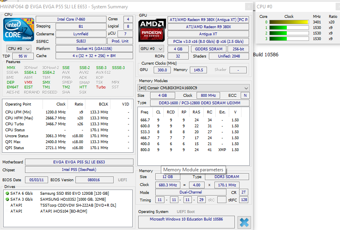Click the UEFI Boot label
Viewport: 340px width, 230px height.
tap(185, 212)
